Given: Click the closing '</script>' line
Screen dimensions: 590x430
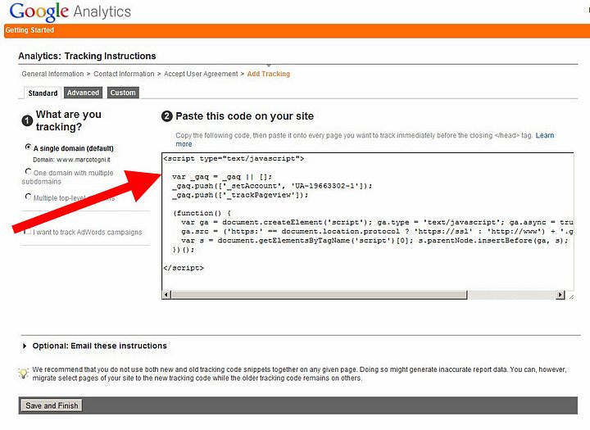Looking at the screenshot, I should pos(184,268).
